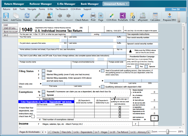Screen dimensions: 188x136
Task: Open the Ln 7 - Wages tab
Action: tap(101, 132)
